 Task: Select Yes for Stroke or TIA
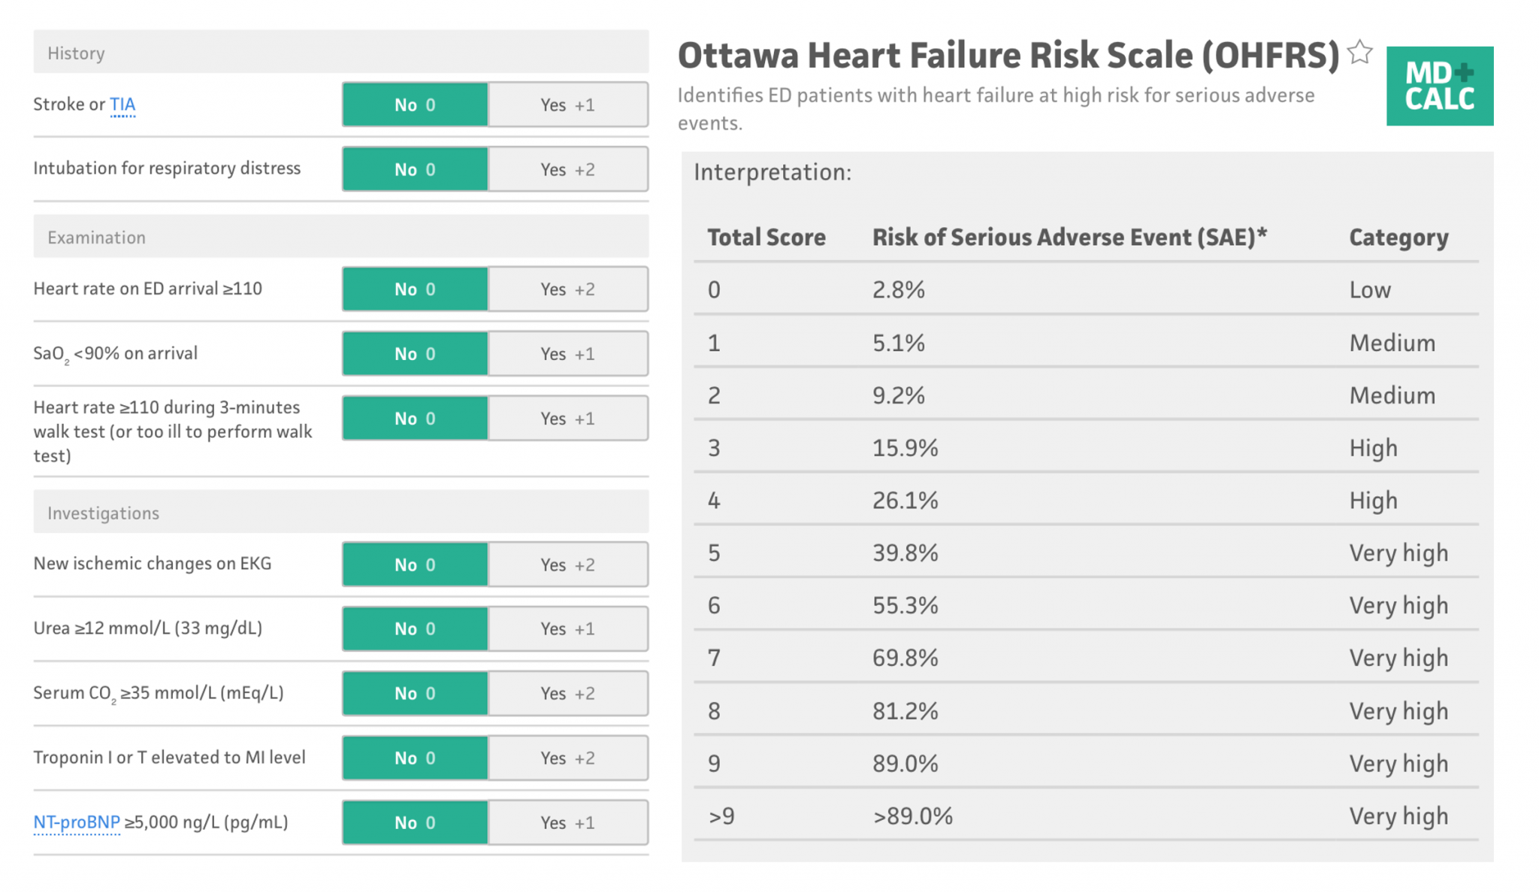pyautogui.click(x=567, y=104)
